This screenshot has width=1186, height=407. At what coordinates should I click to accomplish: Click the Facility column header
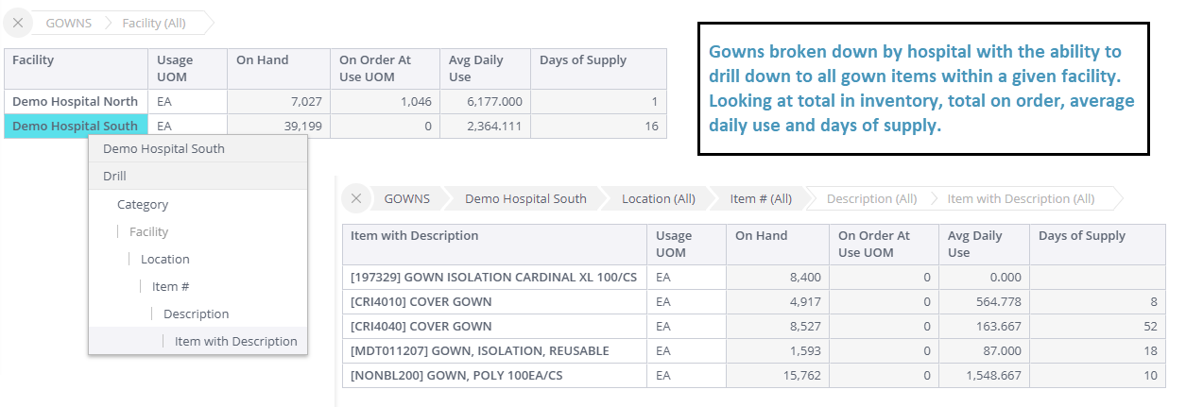(33, 60)
